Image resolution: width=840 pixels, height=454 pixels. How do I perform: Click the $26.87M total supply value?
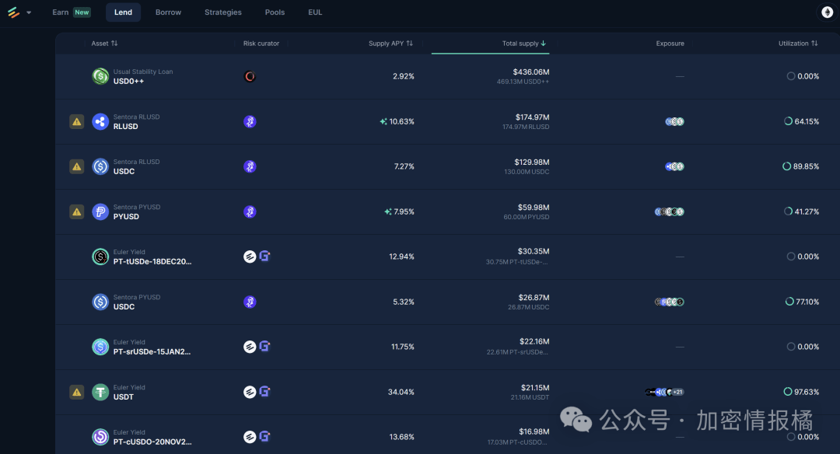pos(534,297)
